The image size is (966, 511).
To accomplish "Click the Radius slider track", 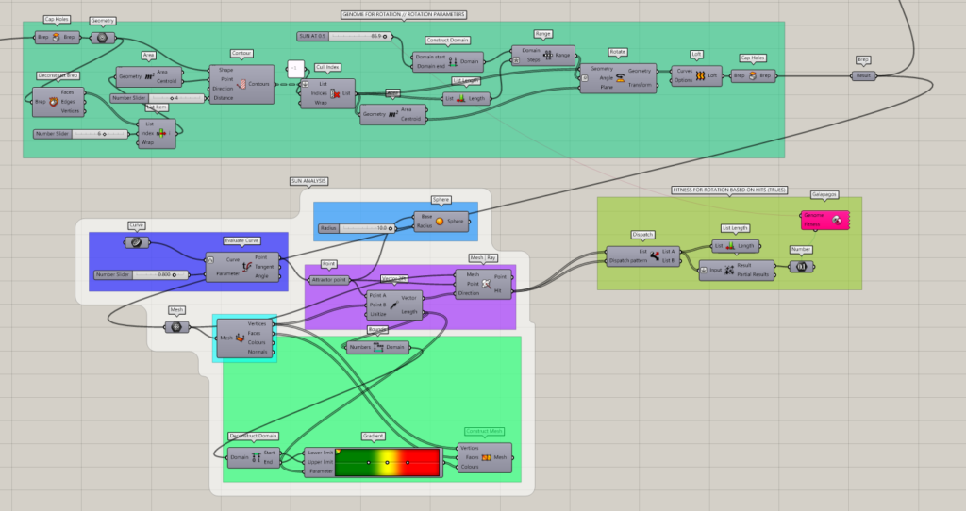I will tap(363, 228).
